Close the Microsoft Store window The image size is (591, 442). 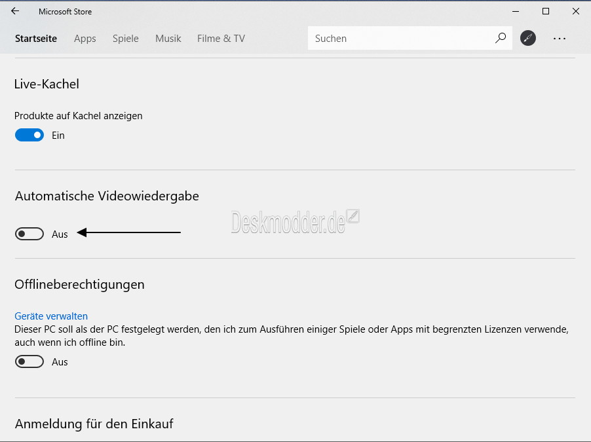tap(575, 11)
